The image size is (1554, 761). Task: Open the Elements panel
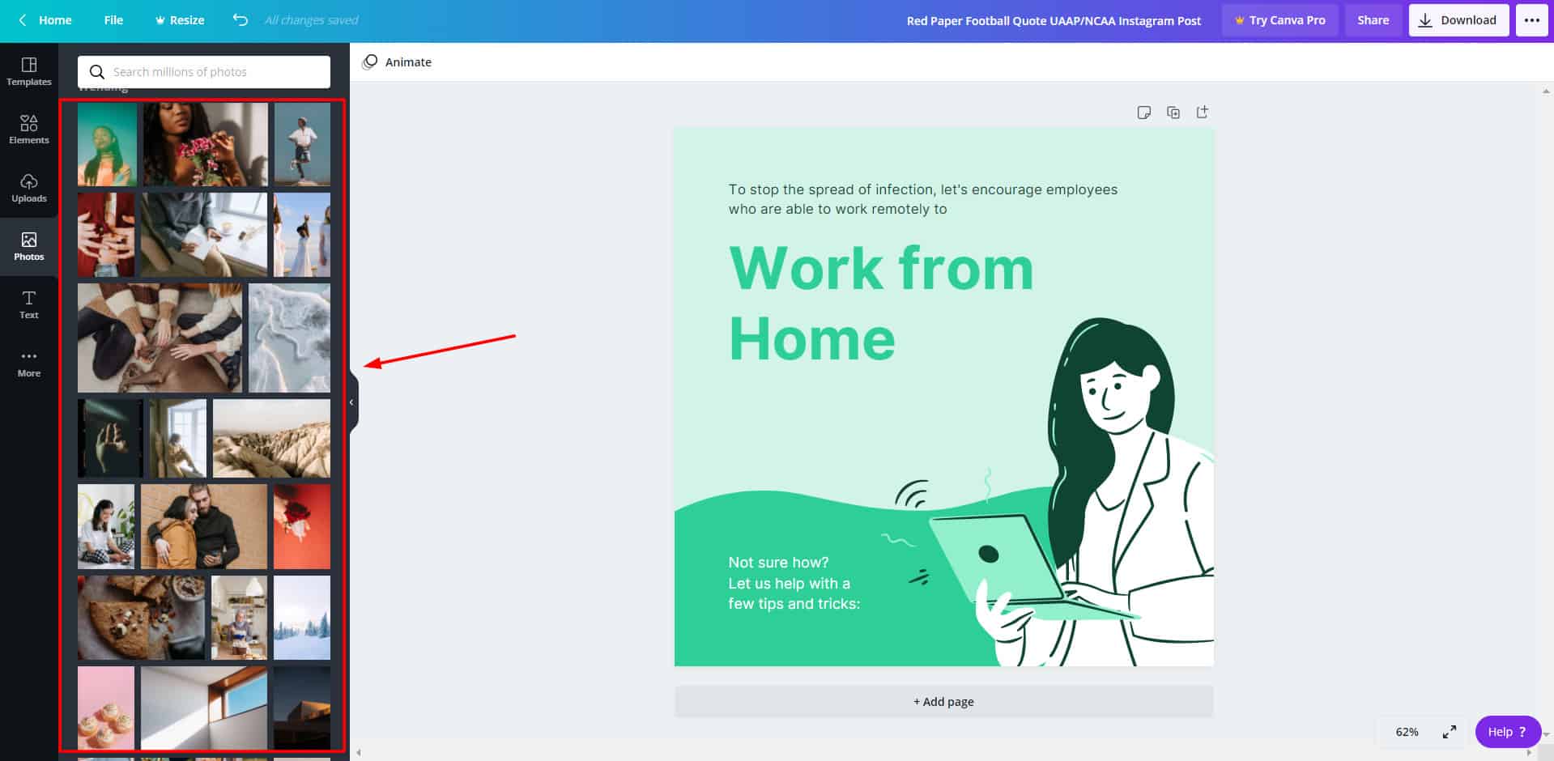click(29, 130)
